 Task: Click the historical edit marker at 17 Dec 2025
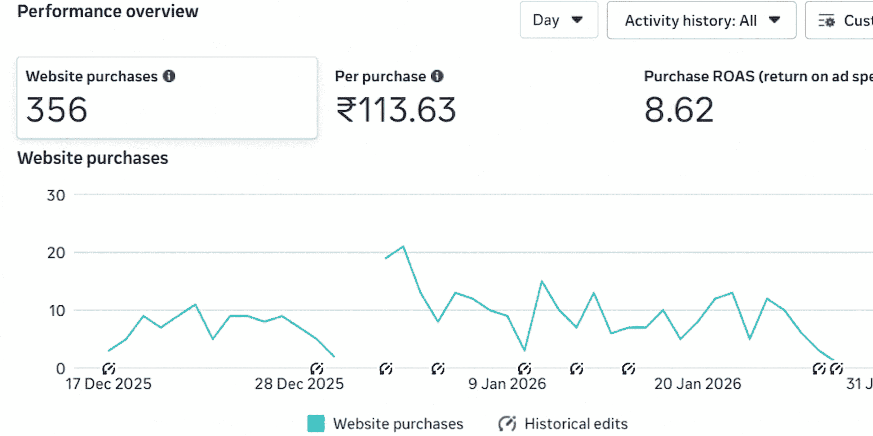pos(109,368)
